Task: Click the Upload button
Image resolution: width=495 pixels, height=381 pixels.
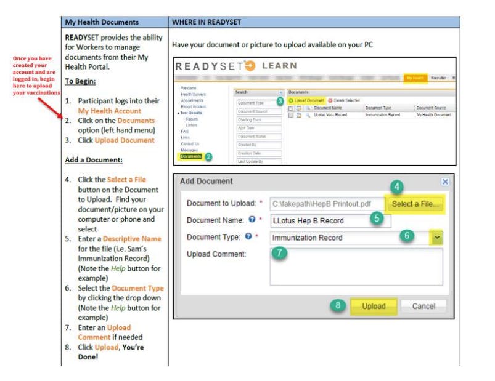Action: (373, 306)
